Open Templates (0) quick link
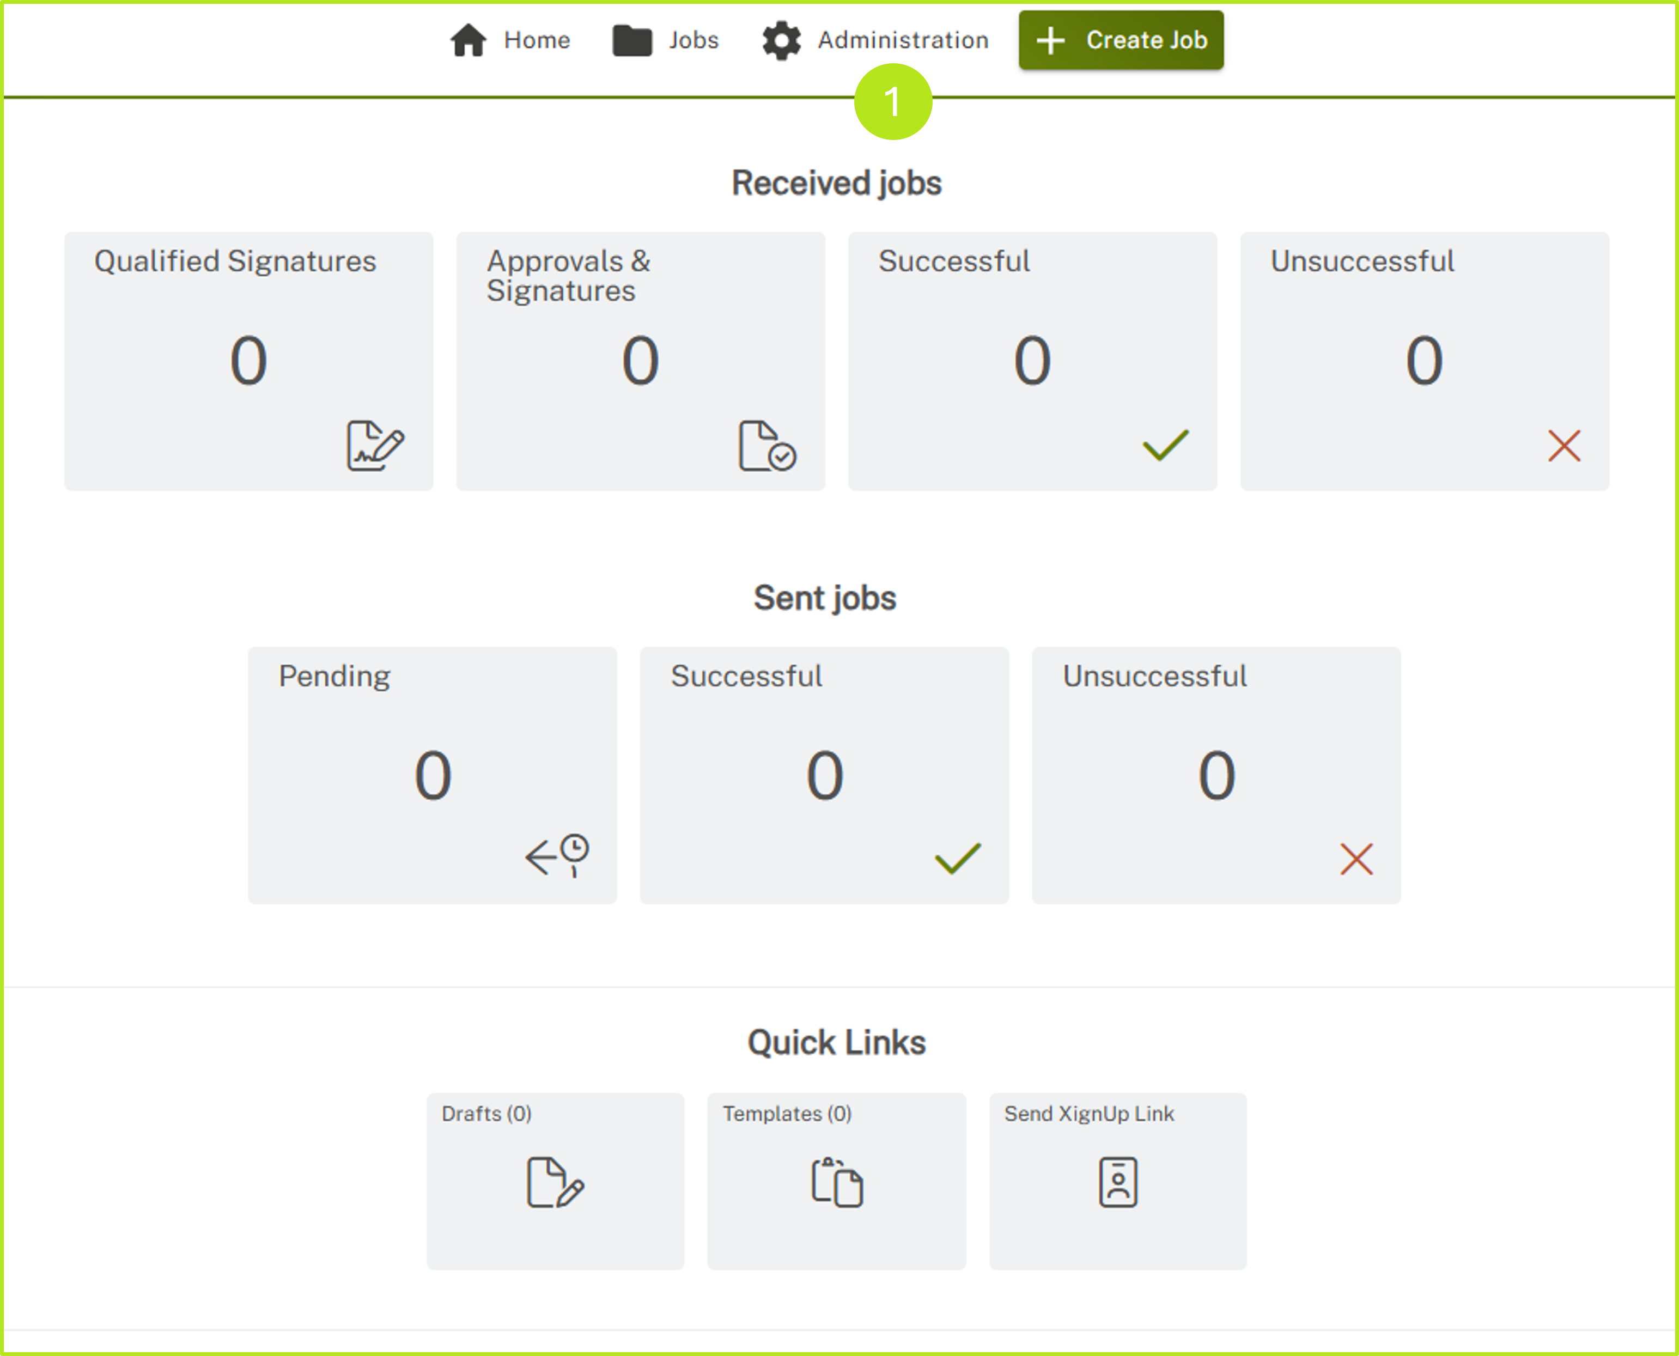 (x=787, y=1113)
